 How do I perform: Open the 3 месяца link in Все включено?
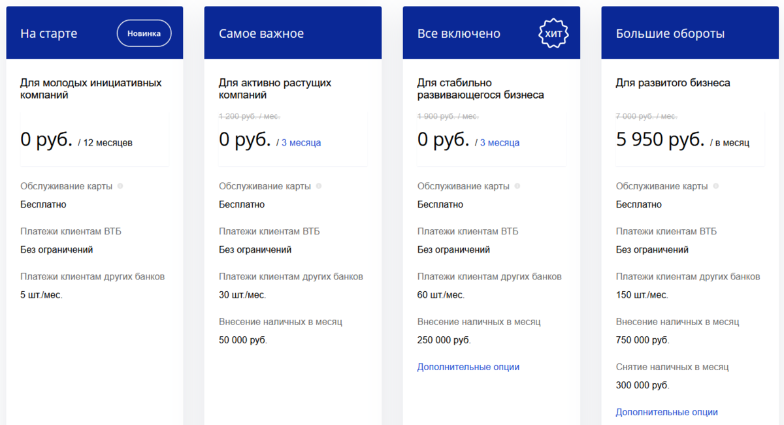(x=500, y=142)
